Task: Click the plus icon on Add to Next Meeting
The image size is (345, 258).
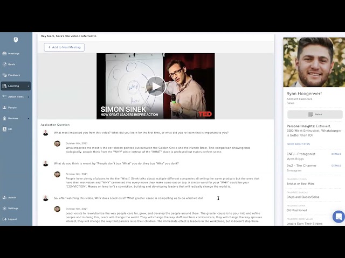Action: click(x=49, y=47)
